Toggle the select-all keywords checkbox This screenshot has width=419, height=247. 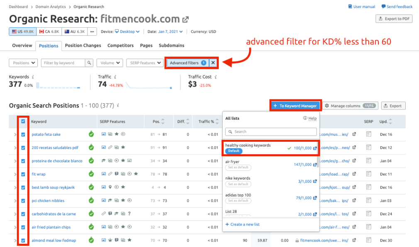23,121
